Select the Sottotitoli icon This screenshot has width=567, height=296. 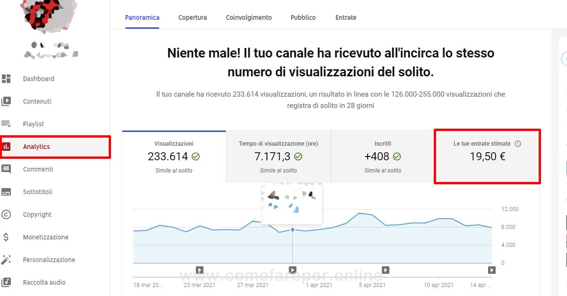point(8,192)
